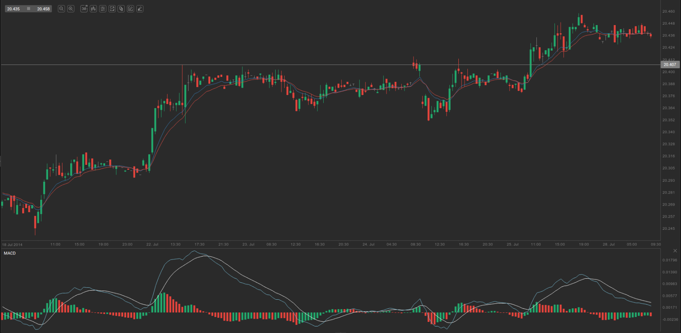The height and width of the screenshot is (333, 681).
Task: Click the expand chart fullscreen icon
Action: coord(112,9)
